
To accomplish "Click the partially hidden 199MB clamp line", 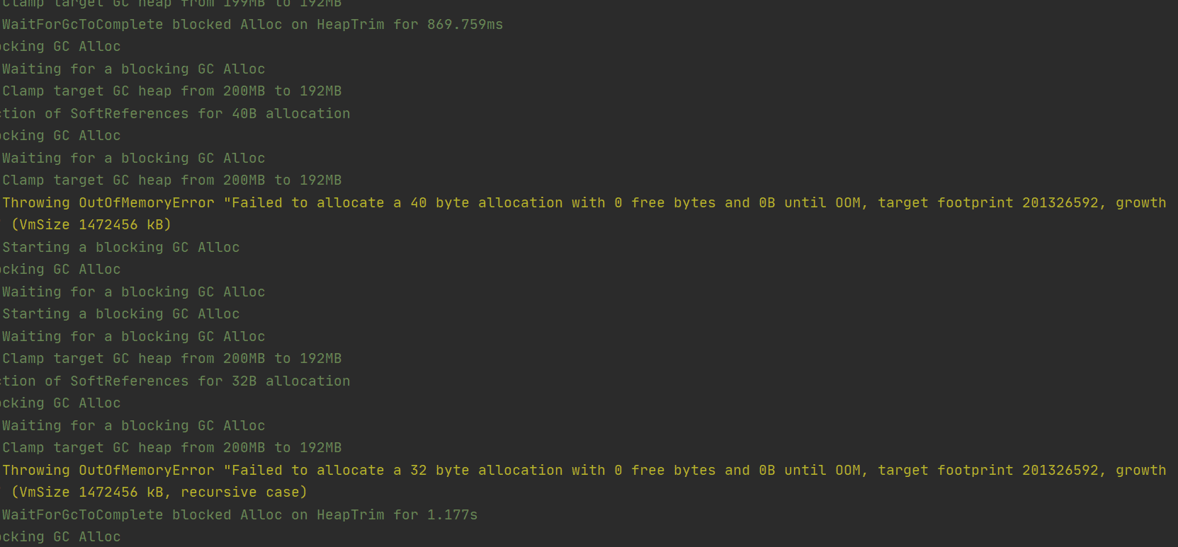I will pos(171,4).
